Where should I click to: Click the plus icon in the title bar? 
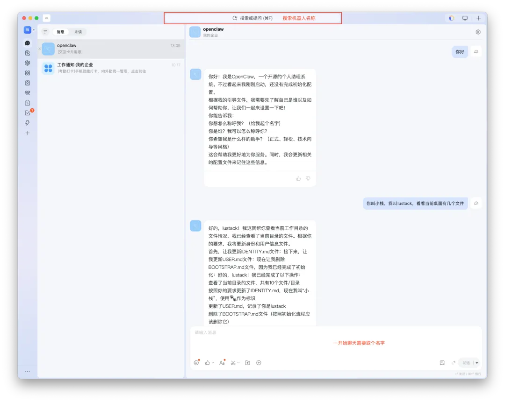[x=478, y=18]
